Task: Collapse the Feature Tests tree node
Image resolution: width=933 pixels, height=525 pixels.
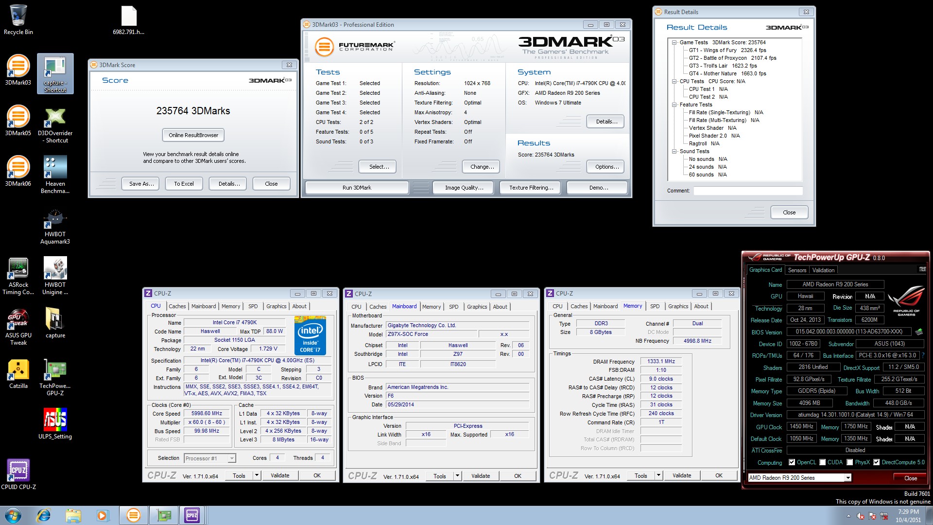Action: coord(674,105)
